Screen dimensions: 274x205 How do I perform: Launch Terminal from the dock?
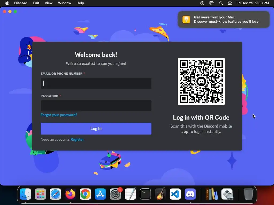[x=145, y=194]
